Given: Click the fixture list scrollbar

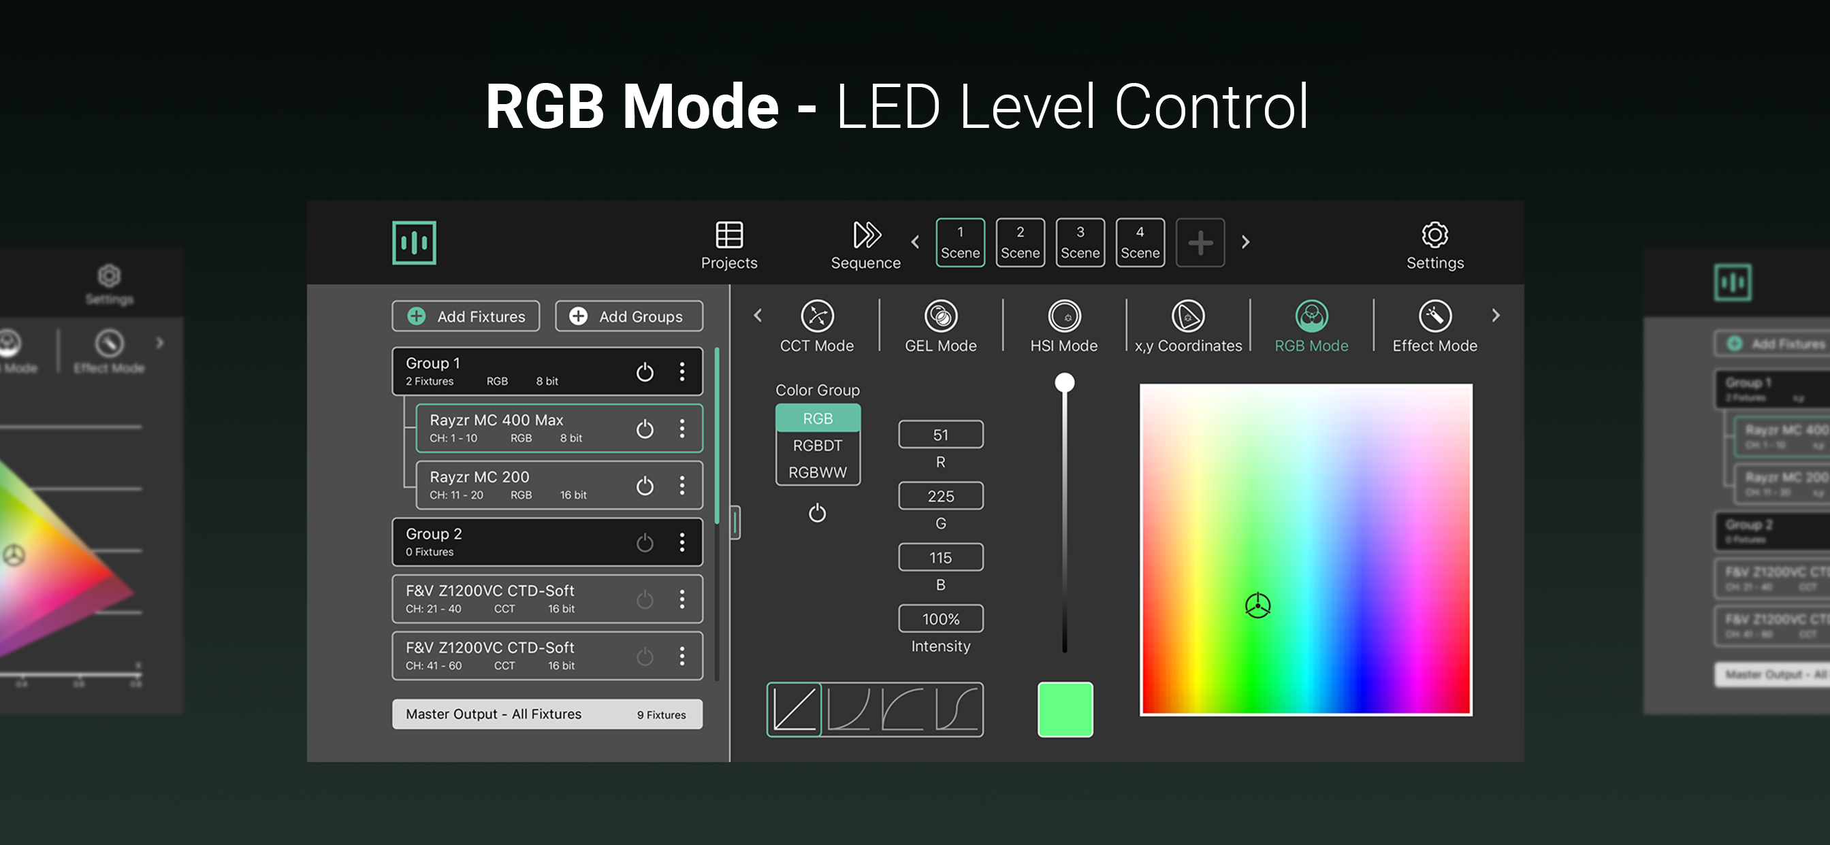Looking at the screenshot, I should coord(717,435).
